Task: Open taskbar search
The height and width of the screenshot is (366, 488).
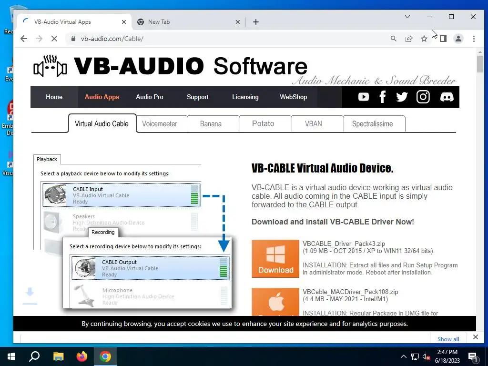Action: [x=34, y=356]
